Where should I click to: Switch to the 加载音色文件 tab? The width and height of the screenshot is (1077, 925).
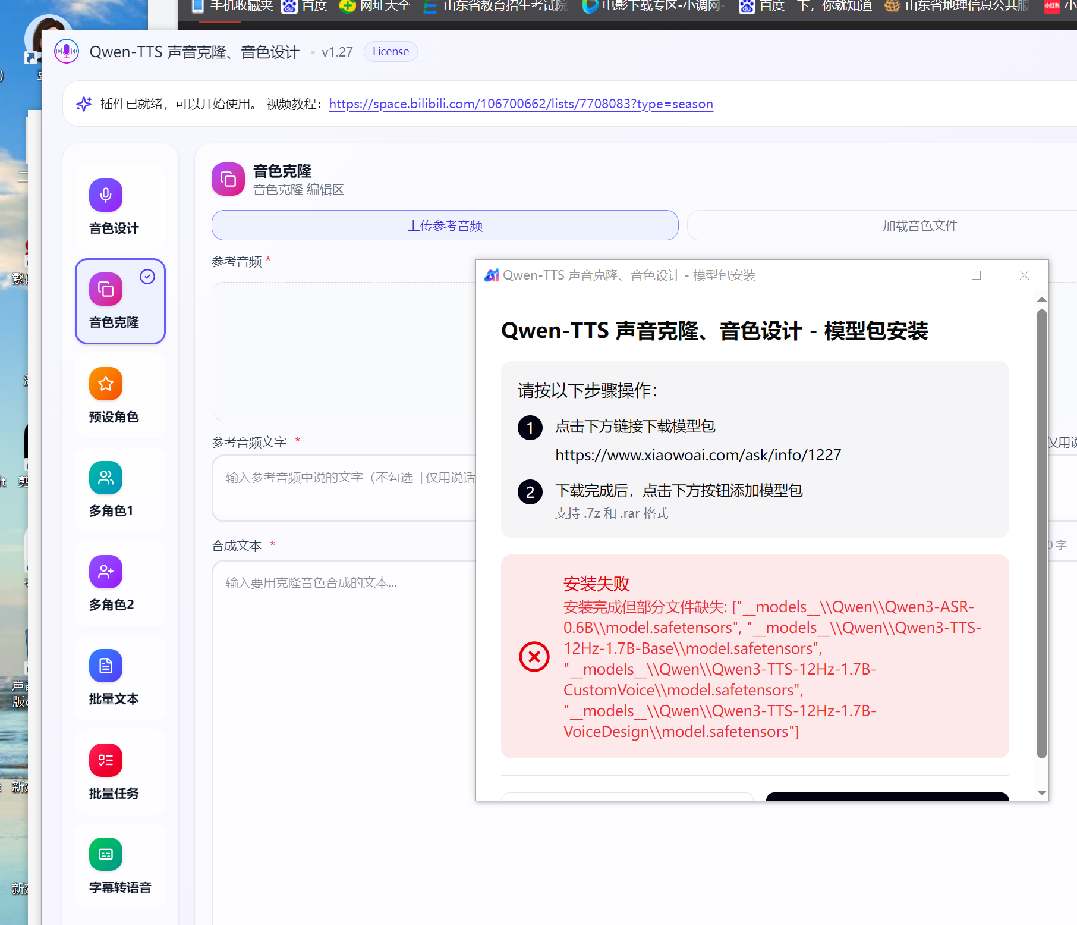tap(919, 226)
